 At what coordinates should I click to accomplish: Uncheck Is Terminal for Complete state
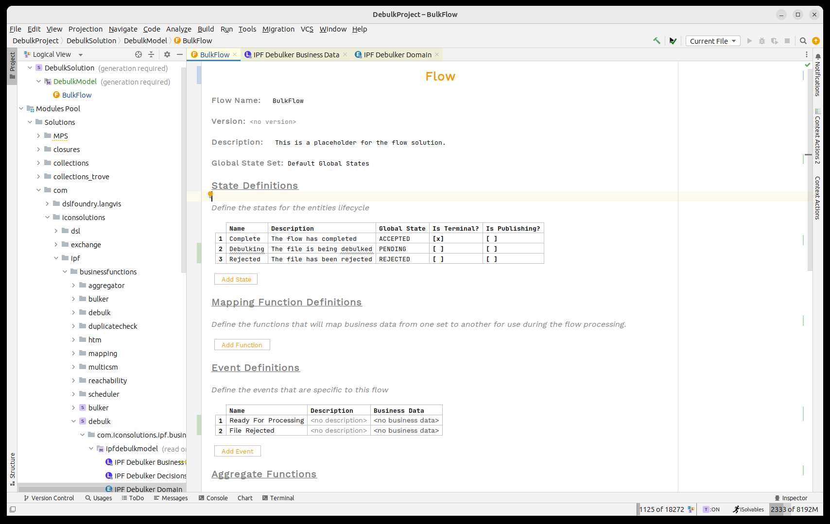pos(438,239)
